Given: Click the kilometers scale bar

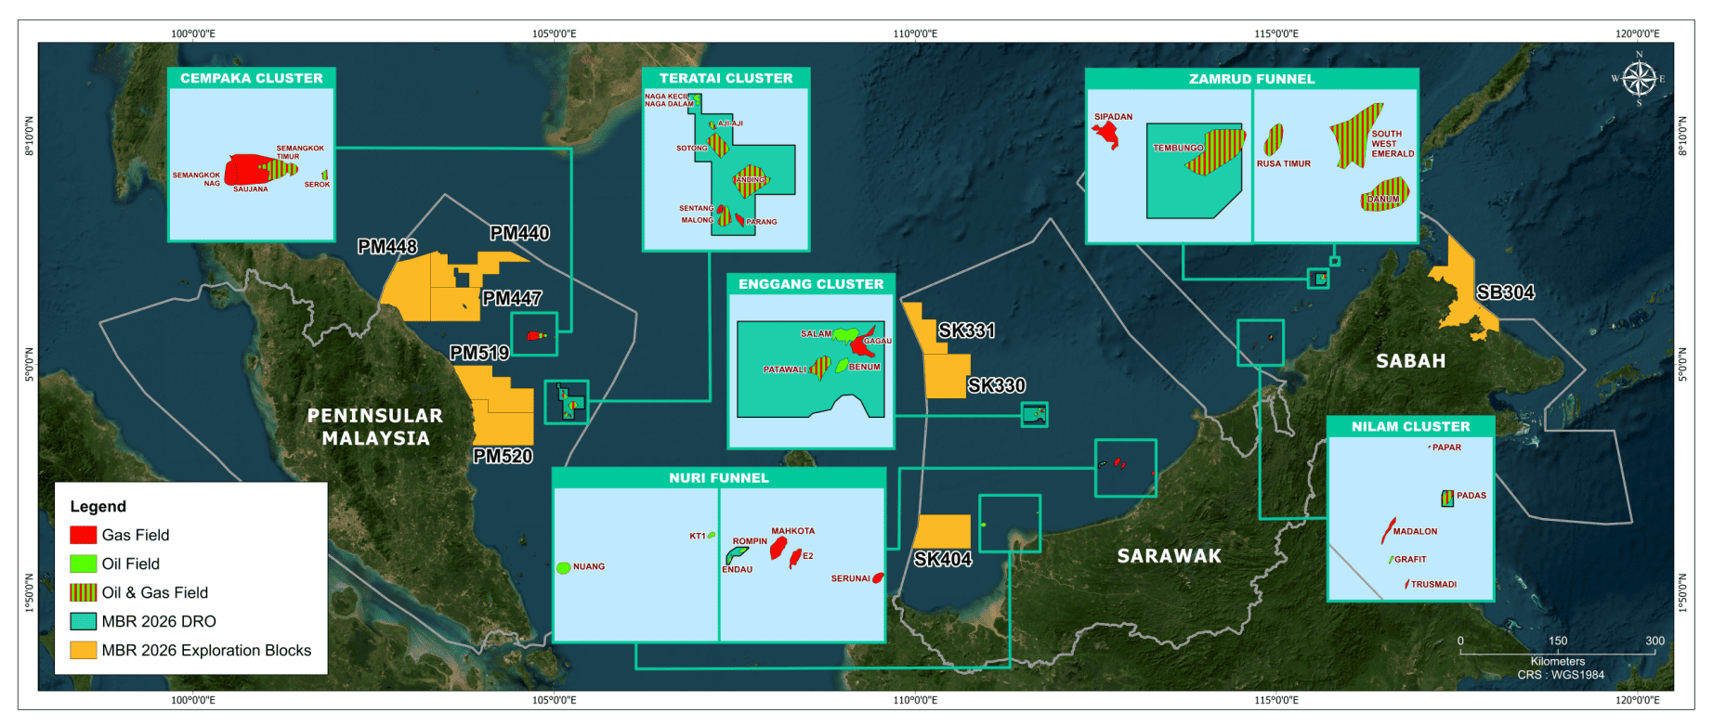Looking at the screenshot, I should (1557, 653).
